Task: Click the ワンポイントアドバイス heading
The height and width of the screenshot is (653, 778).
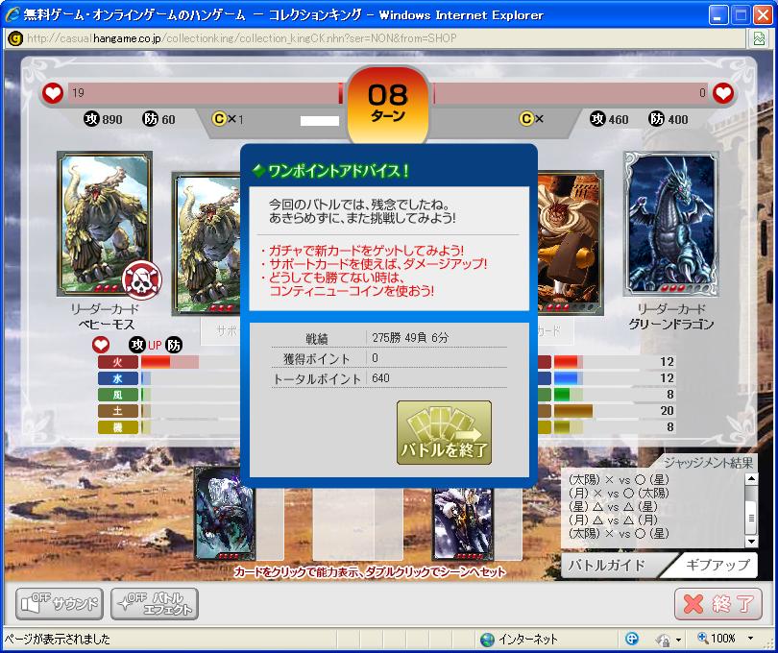Action: pyautogui.click(x=330, y=171)
